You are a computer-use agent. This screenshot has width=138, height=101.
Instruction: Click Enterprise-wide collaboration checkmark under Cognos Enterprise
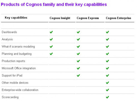pyautogui.click(x=107, y=90)
